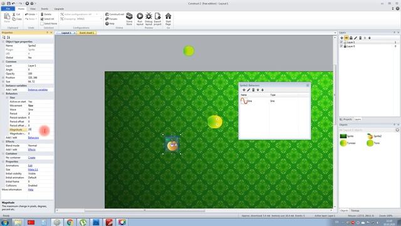Add behavior with plus icon in Behaviors dialog

coord(244,90)
